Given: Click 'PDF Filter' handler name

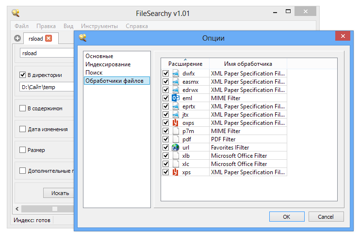Looking at the screenshot, I should pyautogui.click(x=223, y=139).
